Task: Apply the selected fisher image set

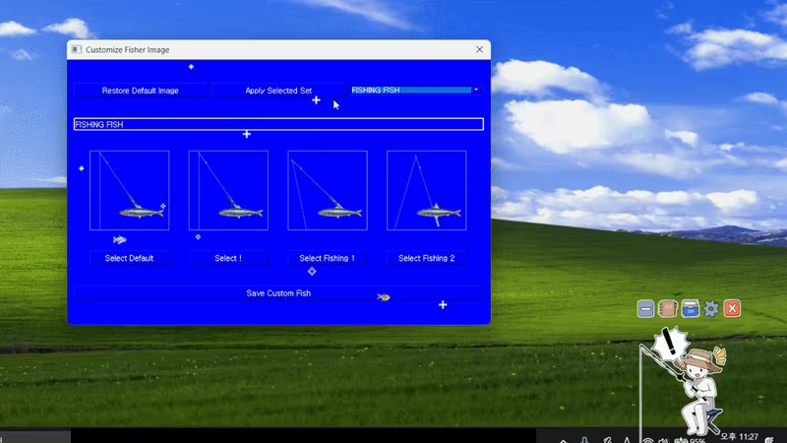Action: coord(278,91)
